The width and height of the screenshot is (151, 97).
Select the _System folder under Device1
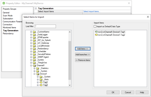click(x=47, y=77)
